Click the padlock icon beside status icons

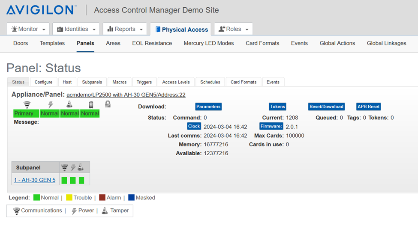tap(108, 104)
